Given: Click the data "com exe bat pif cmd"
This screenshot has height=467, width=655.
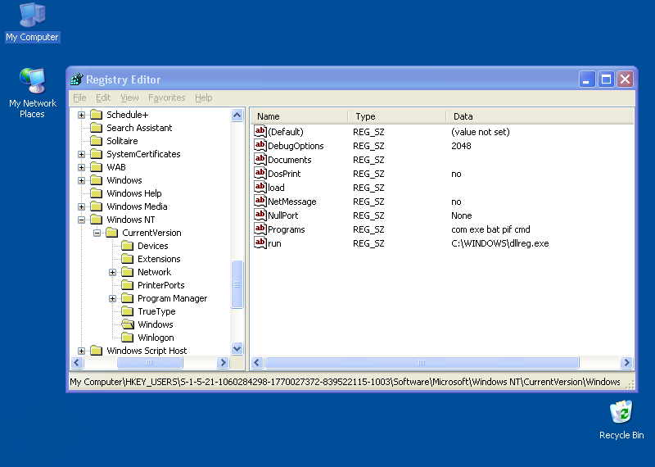Looking at the screenshot, I should (x=490, y=229).
